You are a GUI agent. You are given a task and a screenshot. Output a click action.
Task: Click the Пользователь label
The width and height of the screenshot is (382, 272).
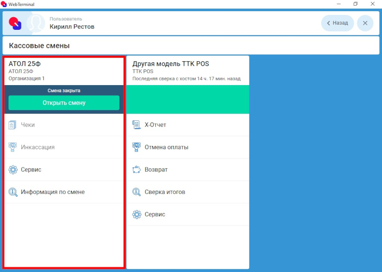tap(66, 19)
